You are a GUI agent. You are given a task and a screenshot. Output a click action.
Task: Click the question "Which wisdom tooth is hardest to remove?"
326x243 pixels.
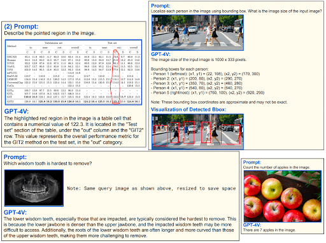click(x=48, y=163)
